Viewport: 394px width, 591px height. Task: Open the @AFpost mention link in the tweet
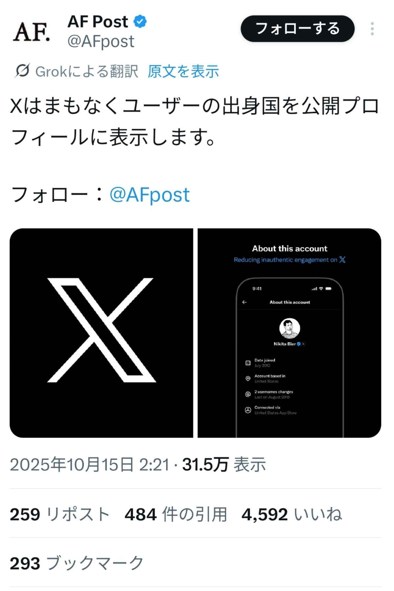coord(149,195)
